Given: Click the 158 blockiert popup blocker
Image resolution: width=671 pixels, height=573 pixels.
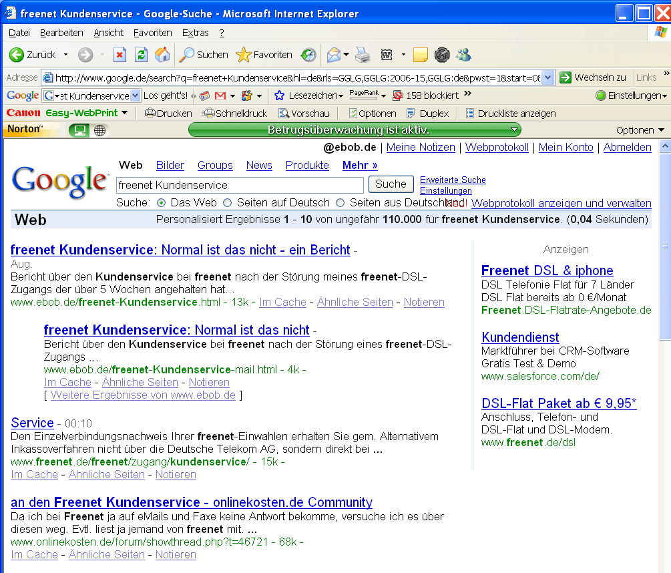Looking at the screenshot, I should click(x=426, y=95).
